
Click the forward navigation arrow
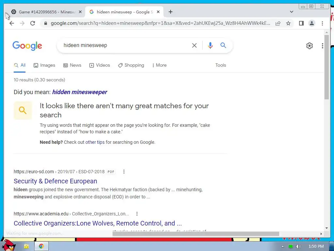click(x=22, y=23)
